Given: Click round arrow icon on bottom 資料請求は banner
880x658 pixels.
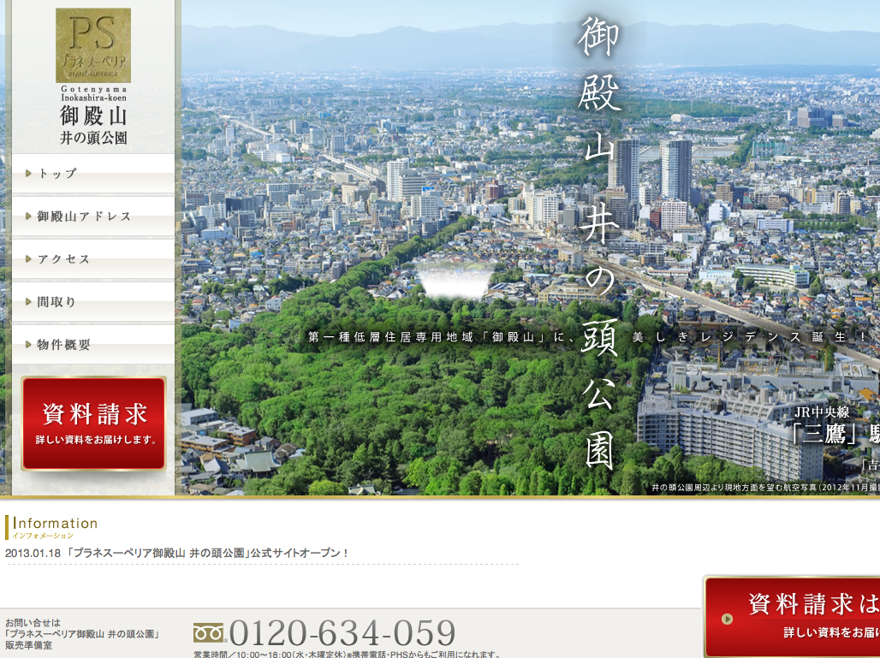Looking at the screenshot, I should point(728,619).
